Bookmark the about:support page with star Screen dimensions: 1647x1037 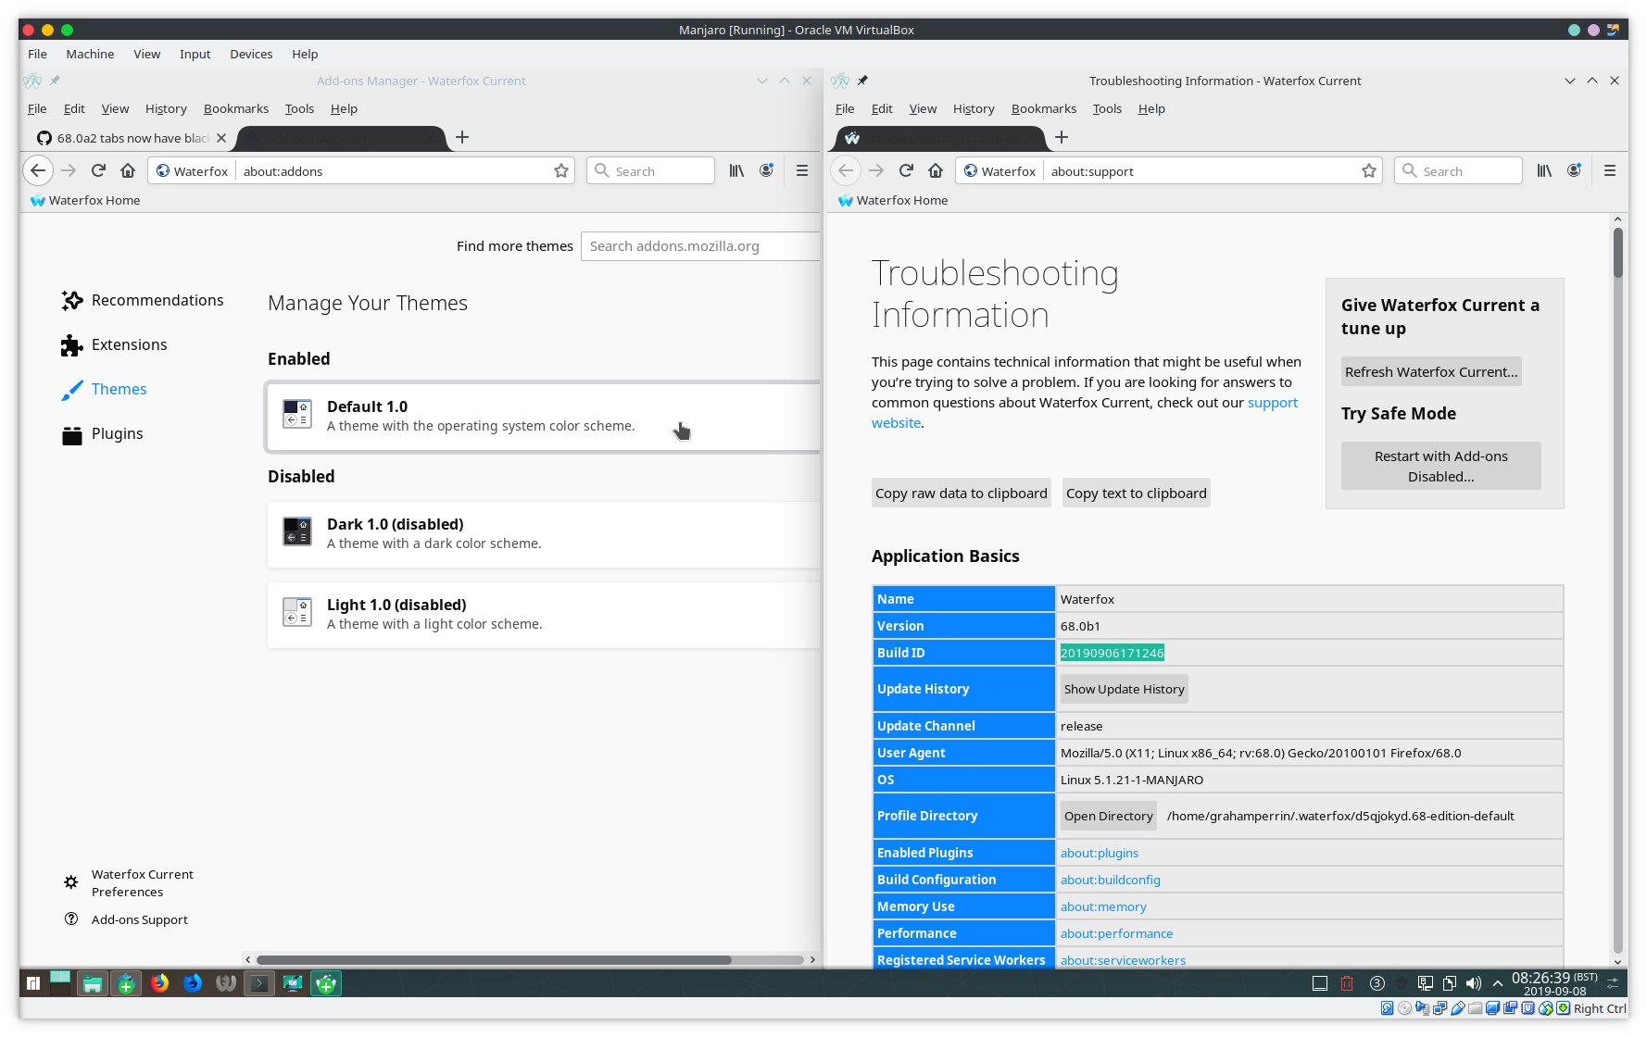tap(1369, 170)
